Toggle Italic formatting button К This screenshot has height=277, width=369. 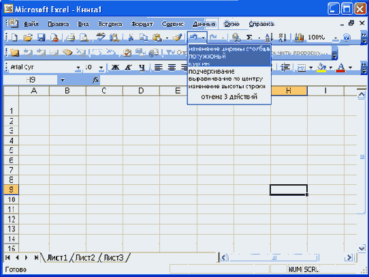pos(128,68)
